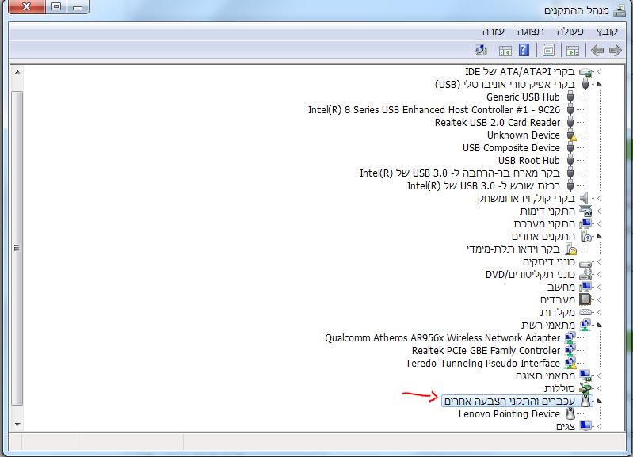Click the scrollbar up arrow
633x457 pixels.
click(17, 72)
